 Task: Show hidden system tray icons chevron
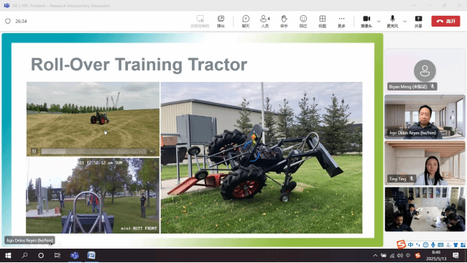pyautogui.click(x=375, y=255)
